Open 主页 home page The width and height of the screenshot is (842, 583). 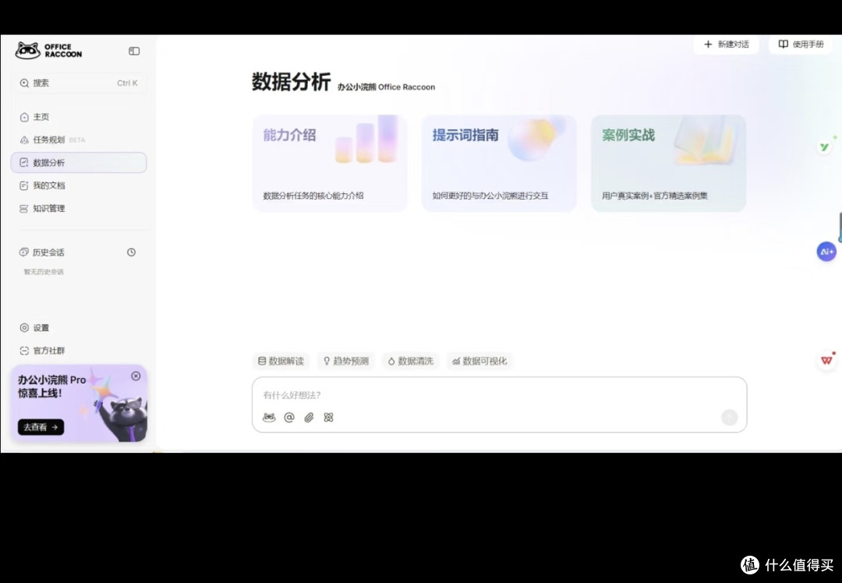[79, 116]
